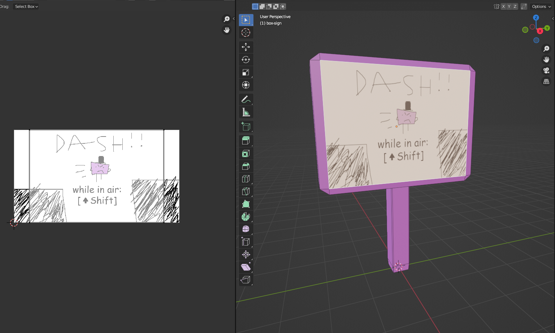555x333 pixels.
Task: Snap view to the positive Z axis
Action: click(x=536, y=18)
